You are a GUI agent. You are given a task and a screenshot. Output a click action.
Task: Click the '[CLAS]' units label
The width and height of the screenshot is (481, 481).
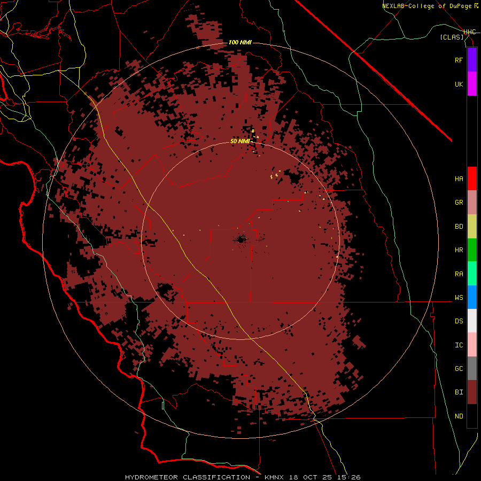[452, 37]
